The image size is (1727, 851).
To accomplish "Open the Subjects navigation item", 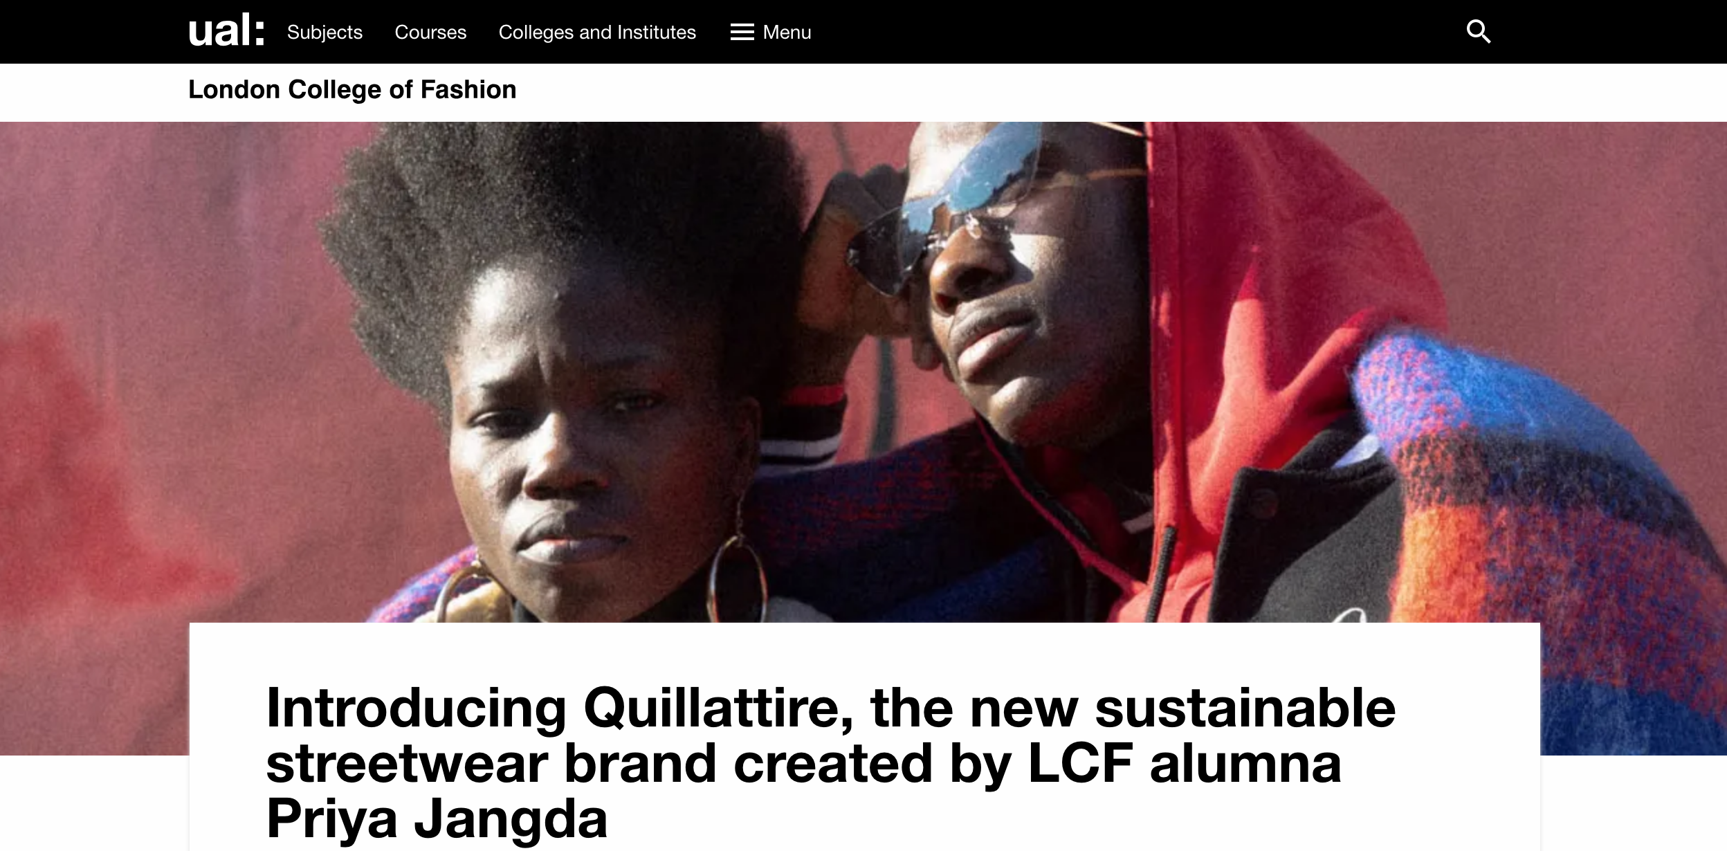I will [325, 32].
